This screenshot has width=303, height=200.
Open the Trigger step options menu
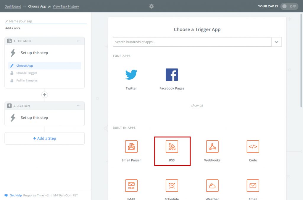click(x=79, y=41)
